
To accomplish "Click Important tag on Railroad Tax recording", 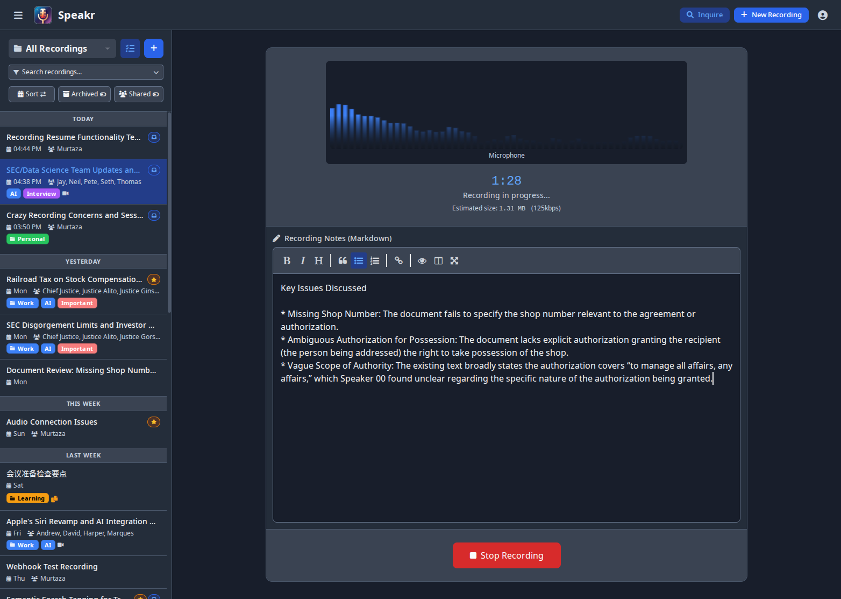I will 77,303.
